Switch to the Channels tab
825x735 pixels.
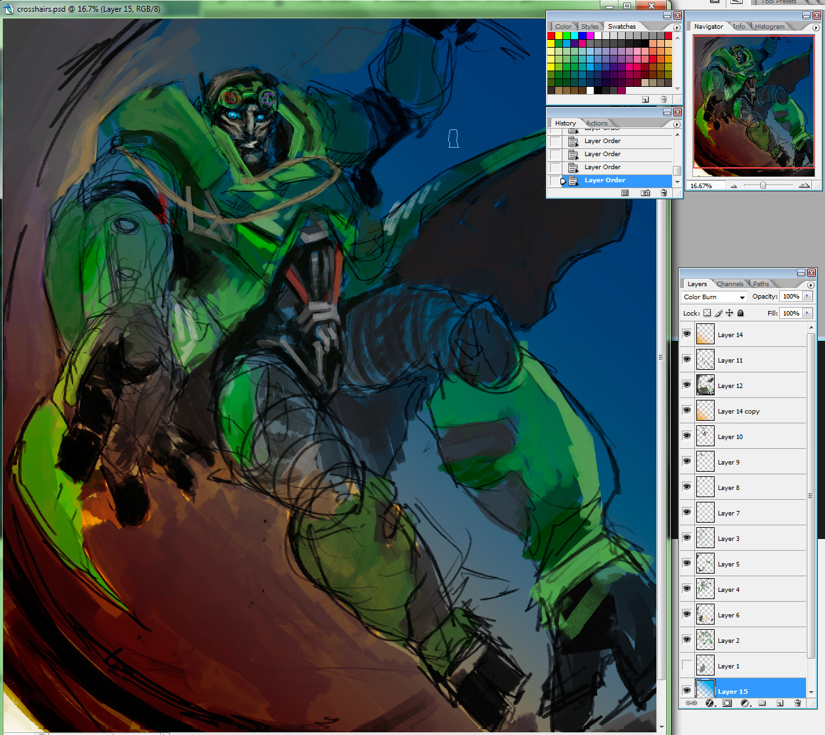point(730,284)
